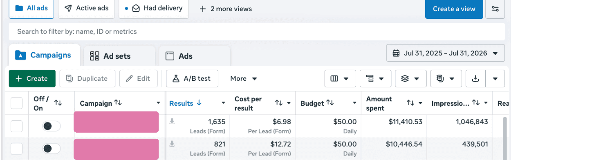Viewport: 610px width, 160px height.
Task: Click the 439,501 impressions value
Action: pyautogui.click(x=475, y=144)
